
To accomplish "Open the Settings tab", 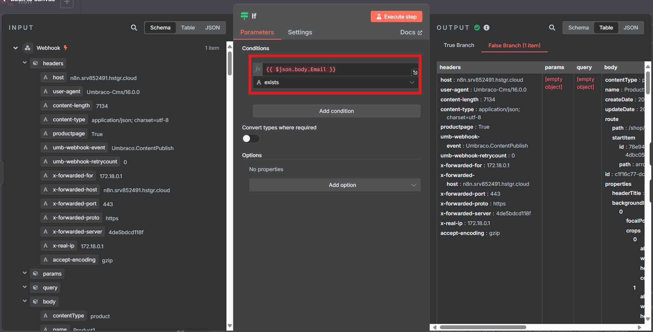I will point(300,32).
